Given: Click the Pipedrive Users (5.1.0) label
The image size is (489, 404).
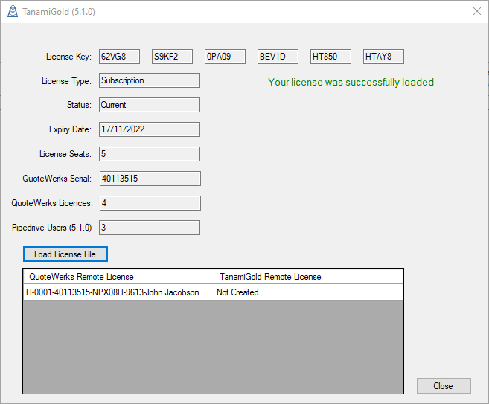Looking at the screenshot, I should (x=52, y=228).
